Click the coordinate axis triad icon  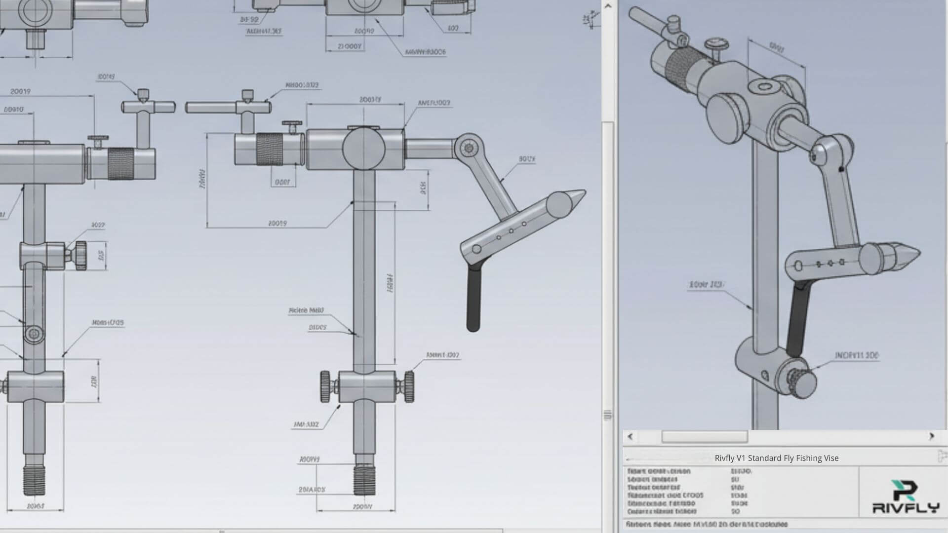point(587,20)
